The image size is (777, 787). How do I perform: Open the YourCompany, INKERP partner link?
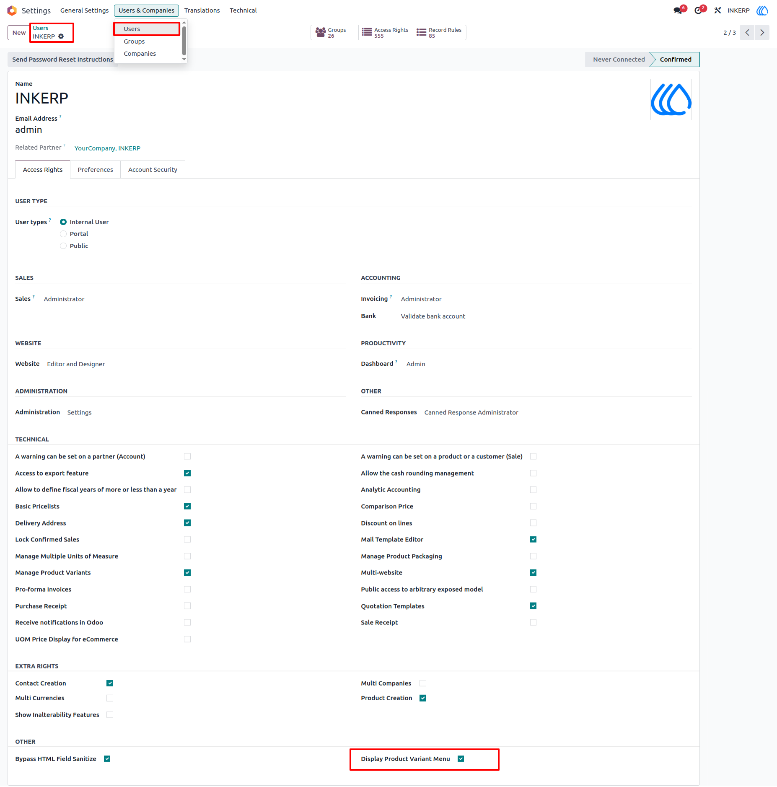pyautogui.click(x=107, y=148)
